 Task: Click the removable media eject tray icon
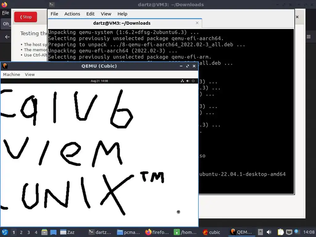(x=260, y=232)
